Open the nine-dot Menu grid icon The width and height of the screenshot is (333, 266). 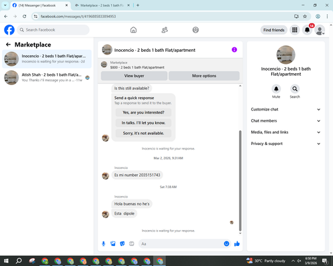pos(294,30)
